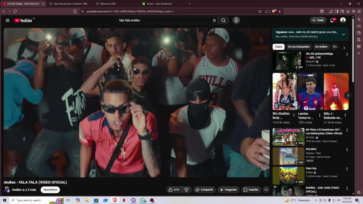Open options for BARBEL SAN JOSE

pos(347,188)
